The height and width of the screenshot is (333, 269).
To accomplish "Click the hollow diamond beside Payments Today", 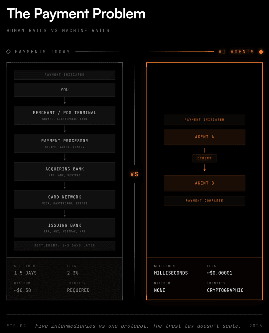I will (x=8, y=52).
